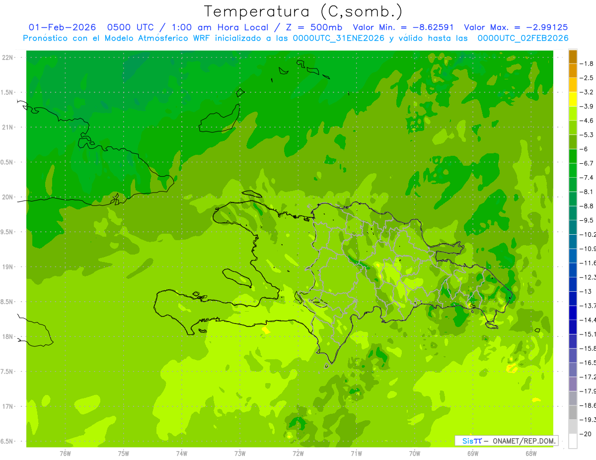Click the '73W' longitude label
The height and width of the screenshot is (460, 596).
240,453
